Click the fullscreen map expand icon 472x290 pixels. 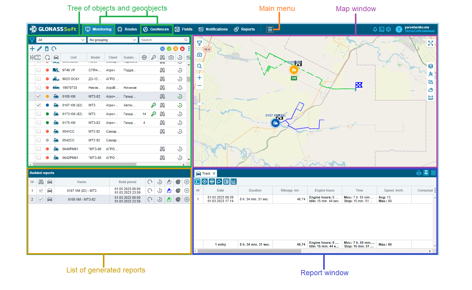(431, 43)
